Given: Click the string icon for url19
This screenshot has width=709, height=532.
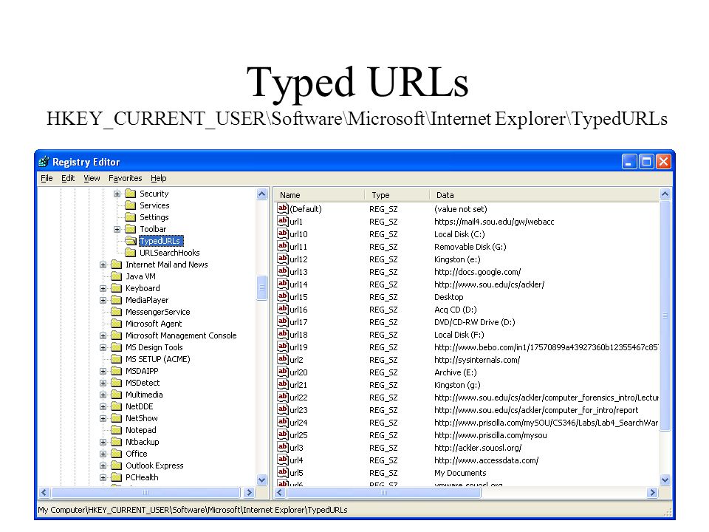Looking at the screenshot, I should point(283,347).
